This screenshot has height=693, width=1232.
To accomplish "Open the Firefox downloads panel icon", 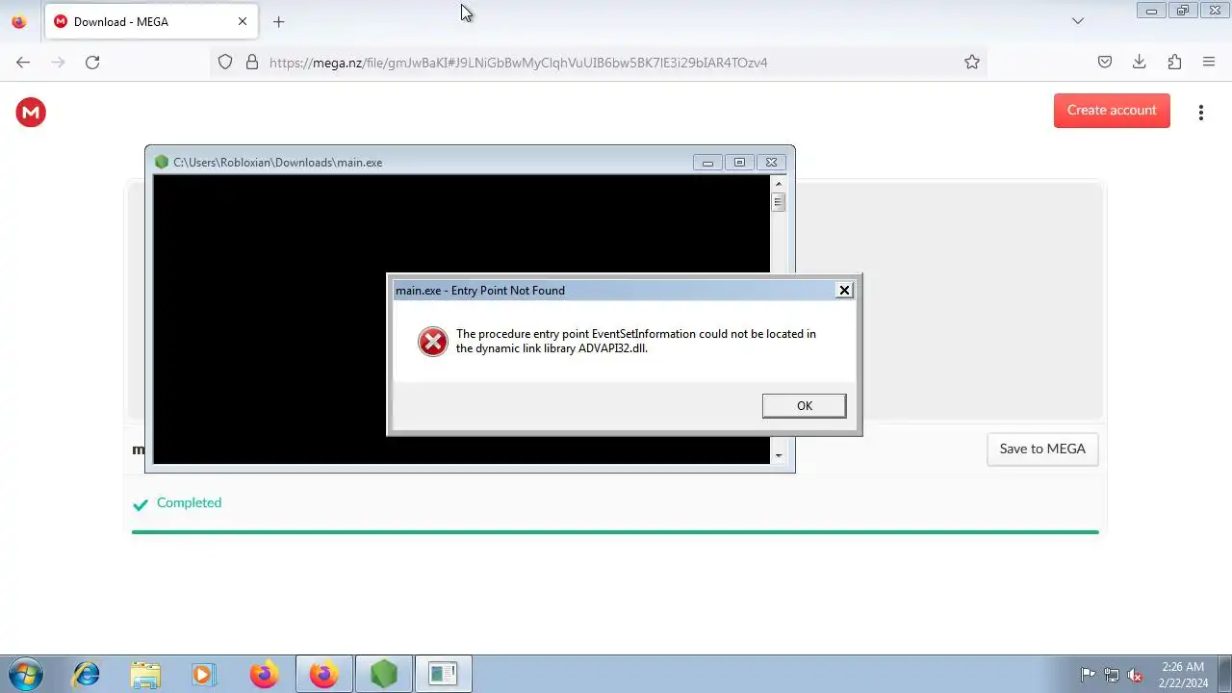I will click(1140, 63).
